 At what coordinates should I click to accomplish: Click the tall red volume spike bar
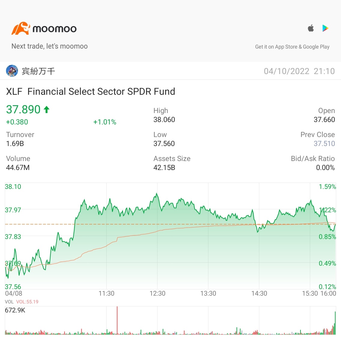(x=117, y=320)
